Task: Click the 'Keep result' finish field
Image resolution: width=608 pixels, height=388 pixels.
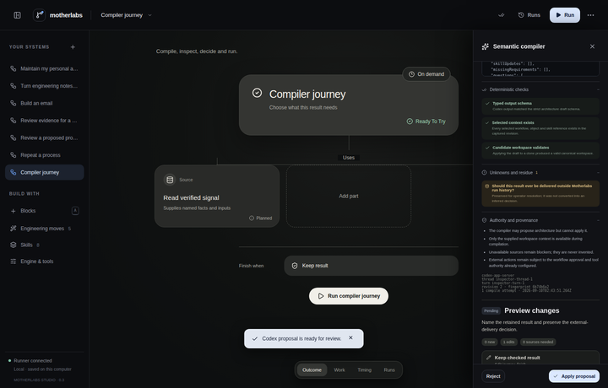Action: pyautogui.click(x=371, y=266)
